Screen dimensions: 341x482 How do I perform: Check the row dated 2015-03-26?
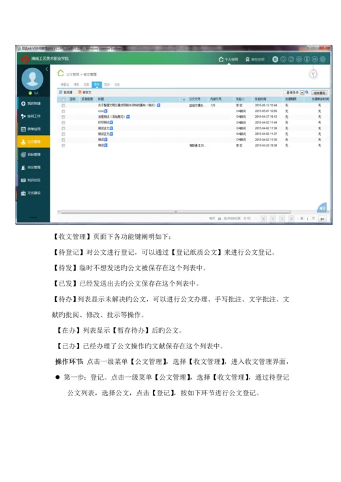[63, 145]
